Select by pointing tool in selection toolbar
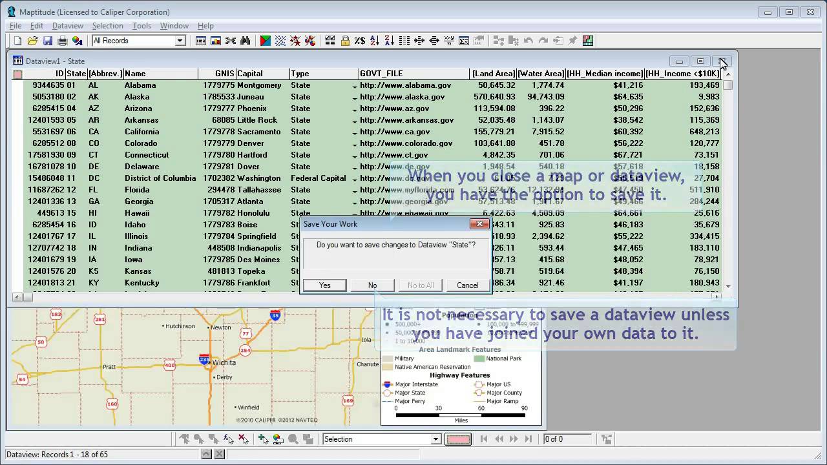Viewport: 827px width, 465px height. [x=184, y=439]
